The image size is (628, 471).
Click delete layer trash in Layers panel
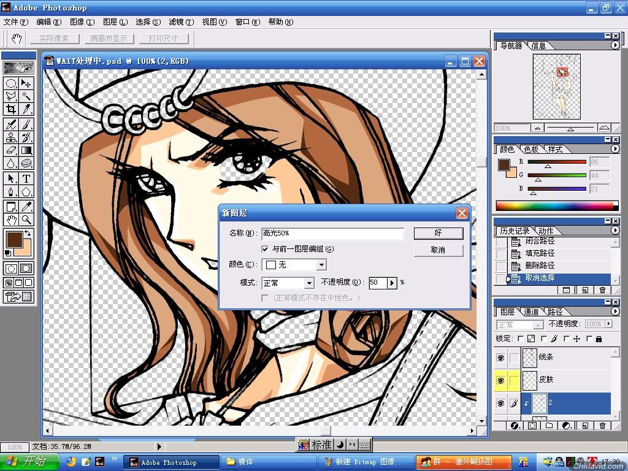(x=602, y=426)
